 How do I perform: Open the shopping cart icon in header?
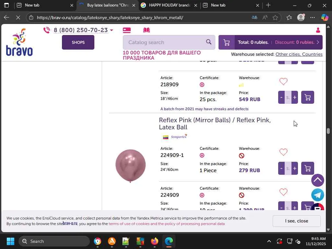pos(227,42)
